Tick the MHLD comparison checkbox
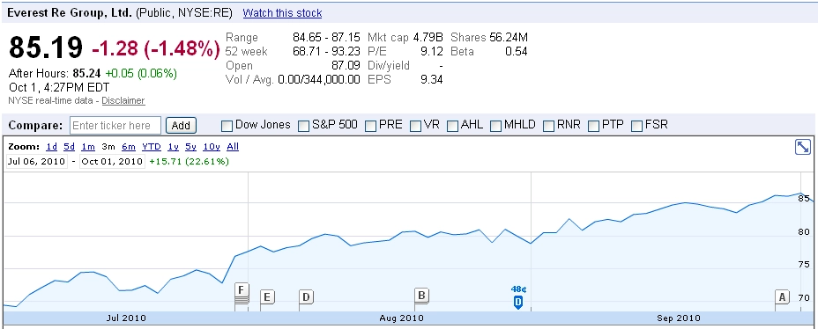Viewport: 818px width, 329px height. 495,126
